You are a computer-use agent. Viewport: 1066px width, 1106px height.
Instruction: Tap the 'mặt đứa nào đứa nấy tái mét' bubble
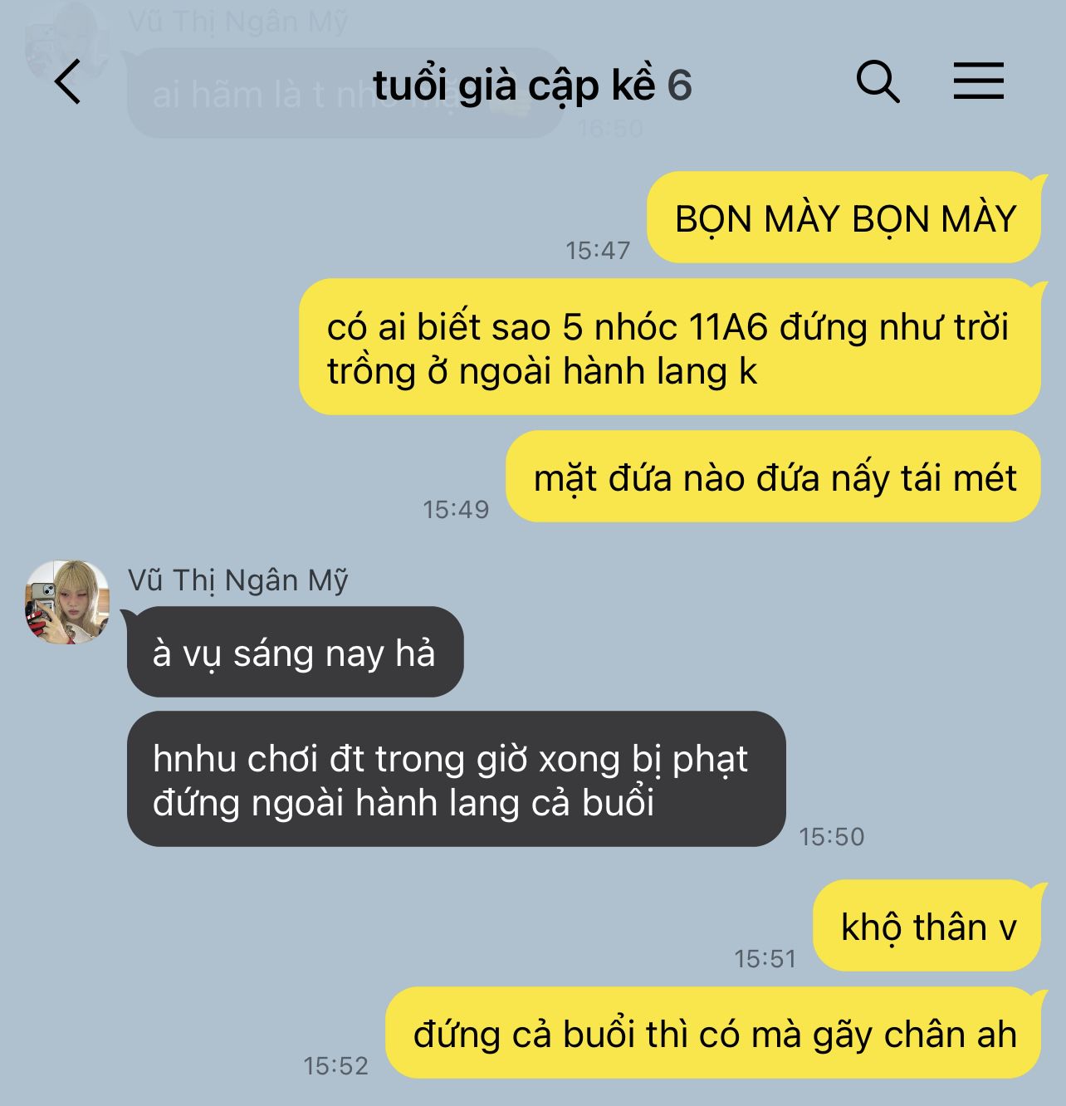pos(773,477)
